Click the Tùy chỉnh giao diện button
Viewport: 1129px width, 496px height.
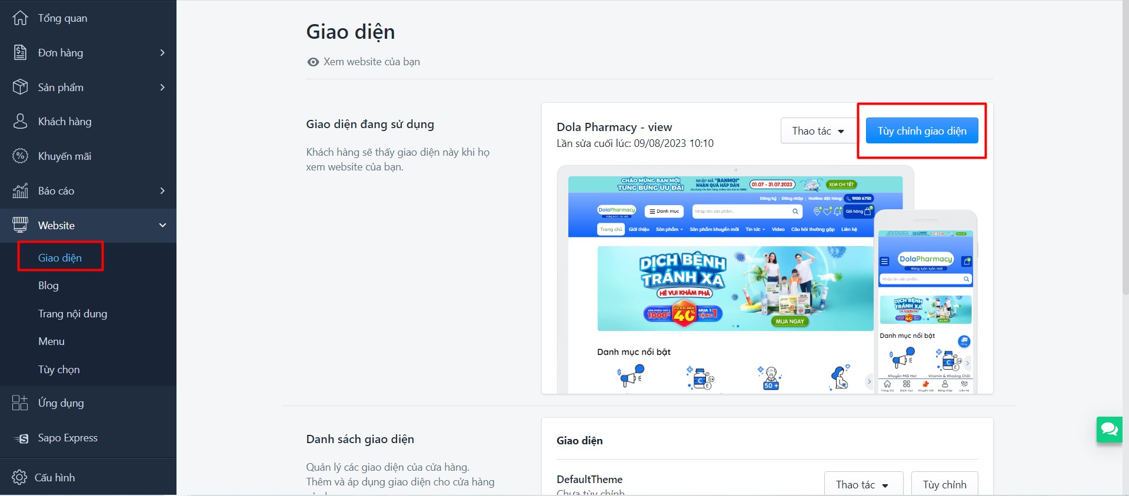pos(922,130)
